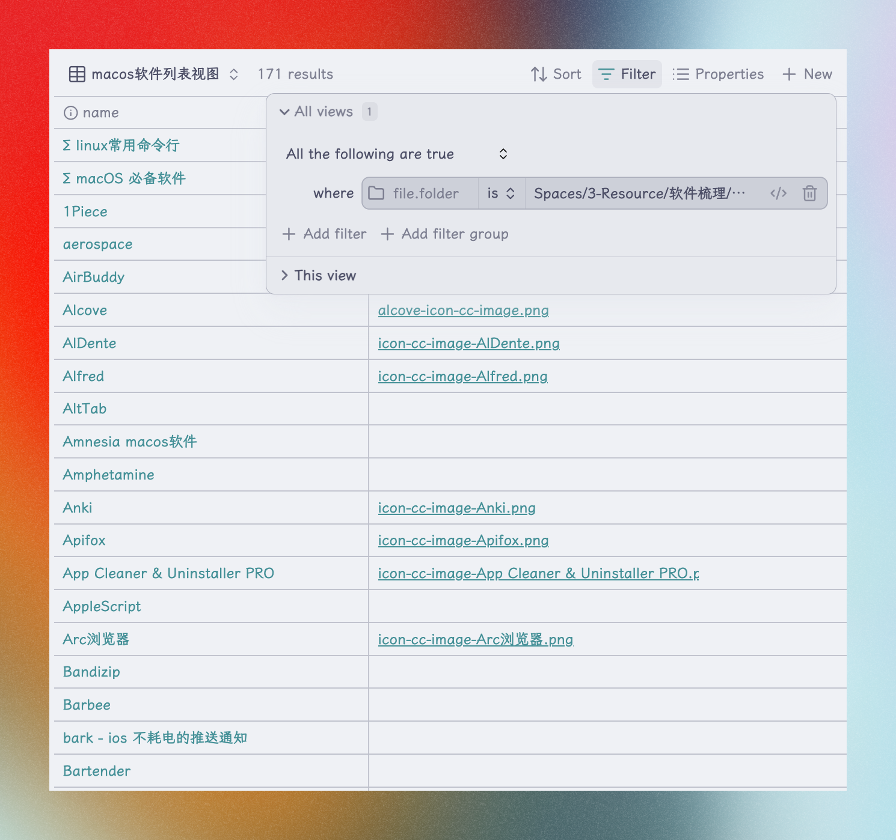Screen dimensions: 896x840
Task: Open alcove-icon-cc-image.png link
Action: pyautogui.click(x=463, y=310)
